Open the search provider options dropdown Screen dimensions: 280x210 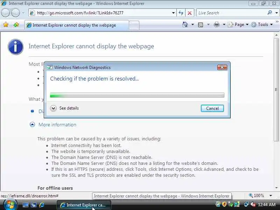(276, 13)
